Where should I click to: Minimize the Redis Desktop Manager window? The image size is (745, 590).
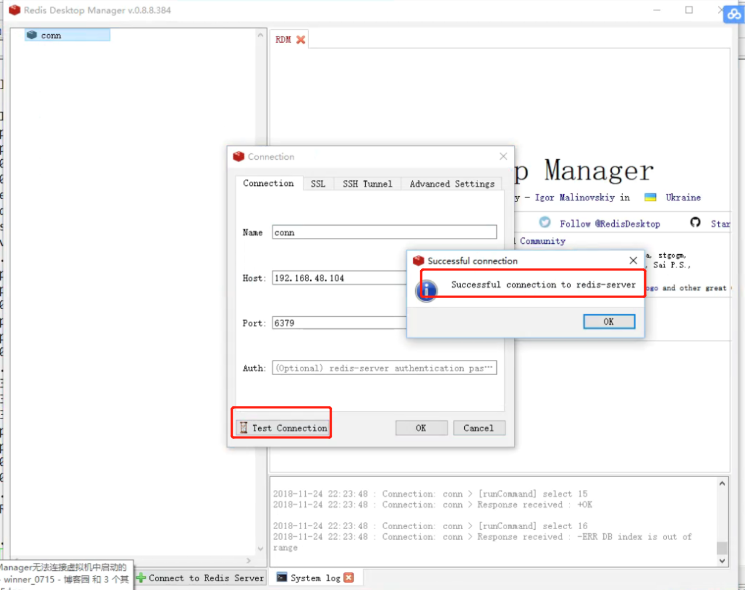click(657, 10)
